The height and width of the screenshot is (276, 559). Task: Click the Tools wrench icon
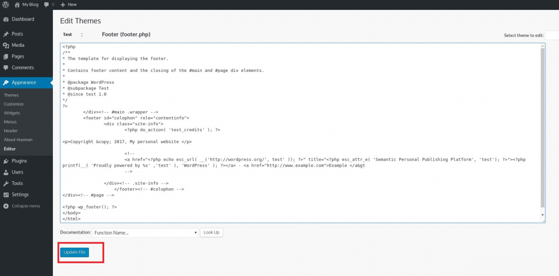(x=5, y=183)
